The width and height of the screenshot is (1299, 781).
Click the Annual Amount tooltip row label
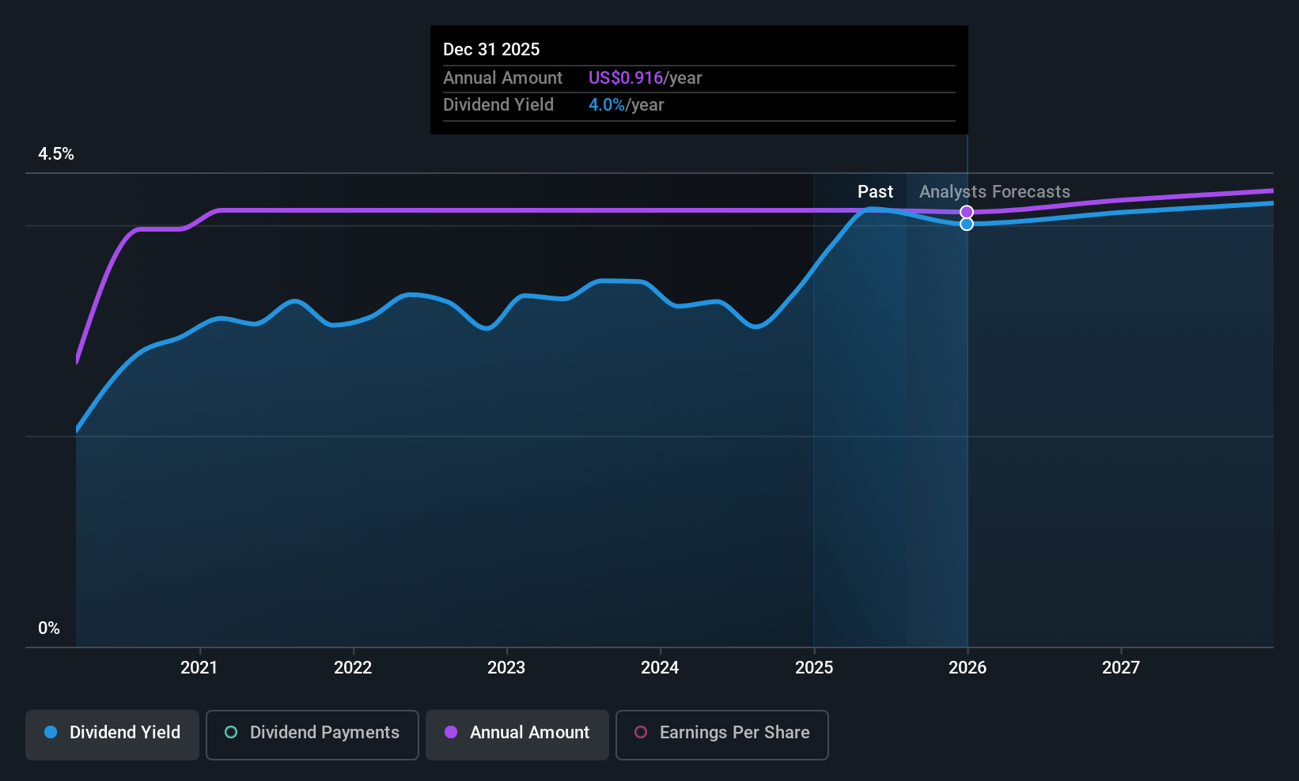[503, 77]
